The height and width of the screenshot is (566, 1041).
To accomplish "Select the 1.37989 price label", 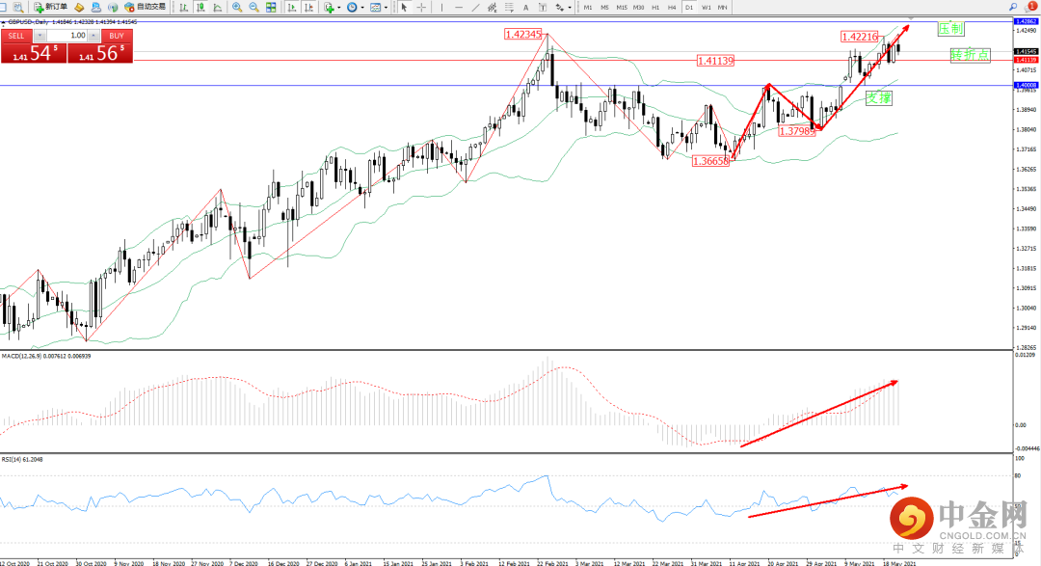I will [797, 131].
